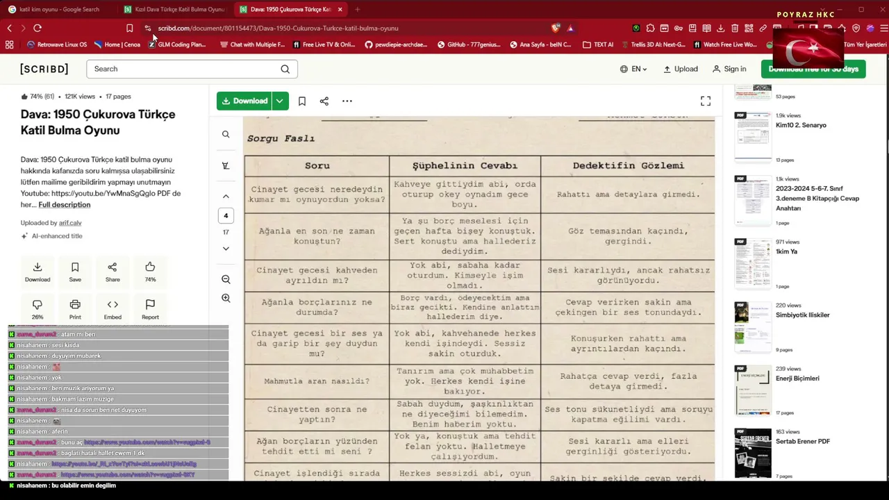Click the Scribd logo
The image size is (889, 500).
tap(44, 69)
